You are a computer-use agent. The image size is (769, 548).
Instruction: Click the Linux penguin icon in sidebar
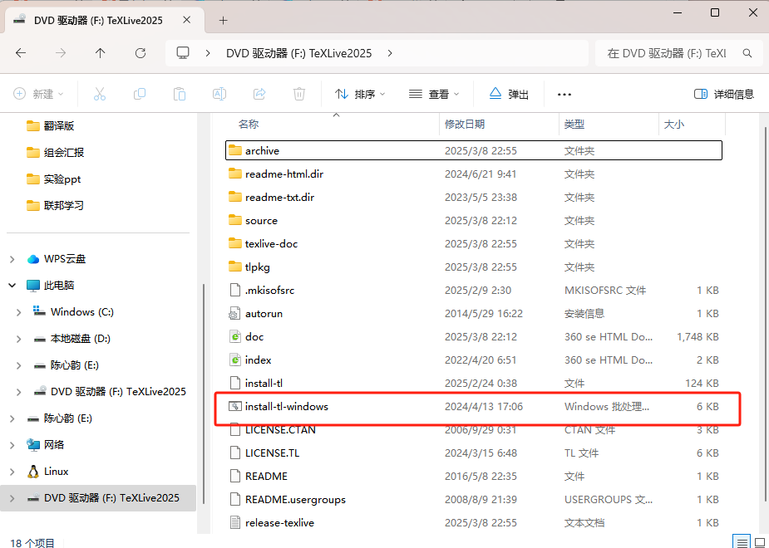[x=33, y=472]
